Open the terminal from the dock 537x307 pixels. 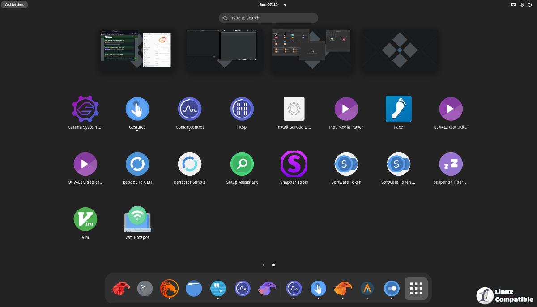tap(145, 288)
